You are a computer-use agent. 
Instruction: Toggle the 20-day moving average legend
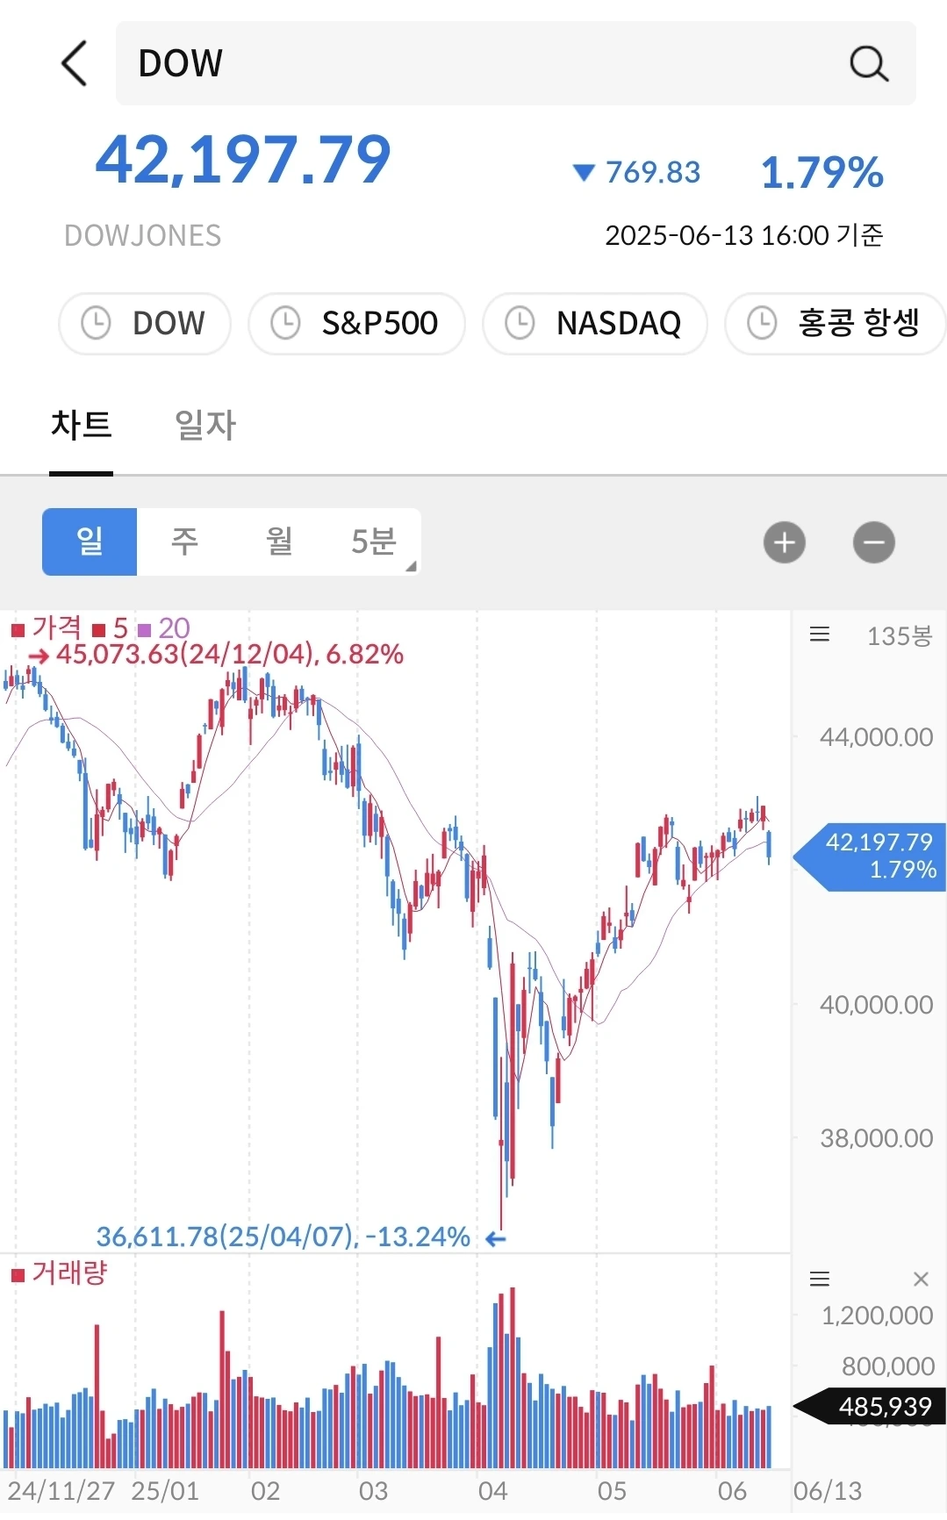pyautogui.click(x=164, y=628)
